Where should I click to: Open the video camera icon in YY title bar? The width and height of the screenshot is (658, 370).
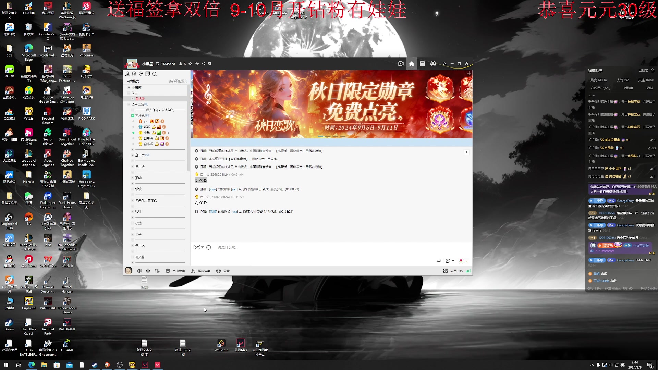click(401, 64)
